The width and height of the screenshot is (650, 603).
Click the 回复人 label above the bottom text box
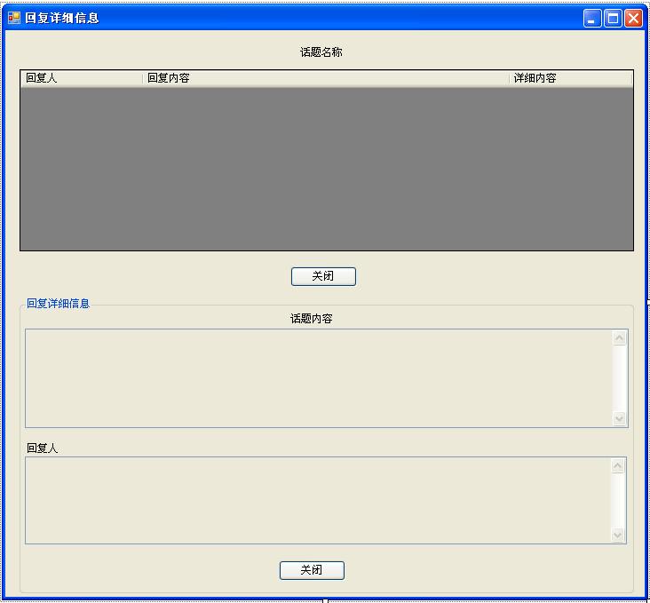43,448
